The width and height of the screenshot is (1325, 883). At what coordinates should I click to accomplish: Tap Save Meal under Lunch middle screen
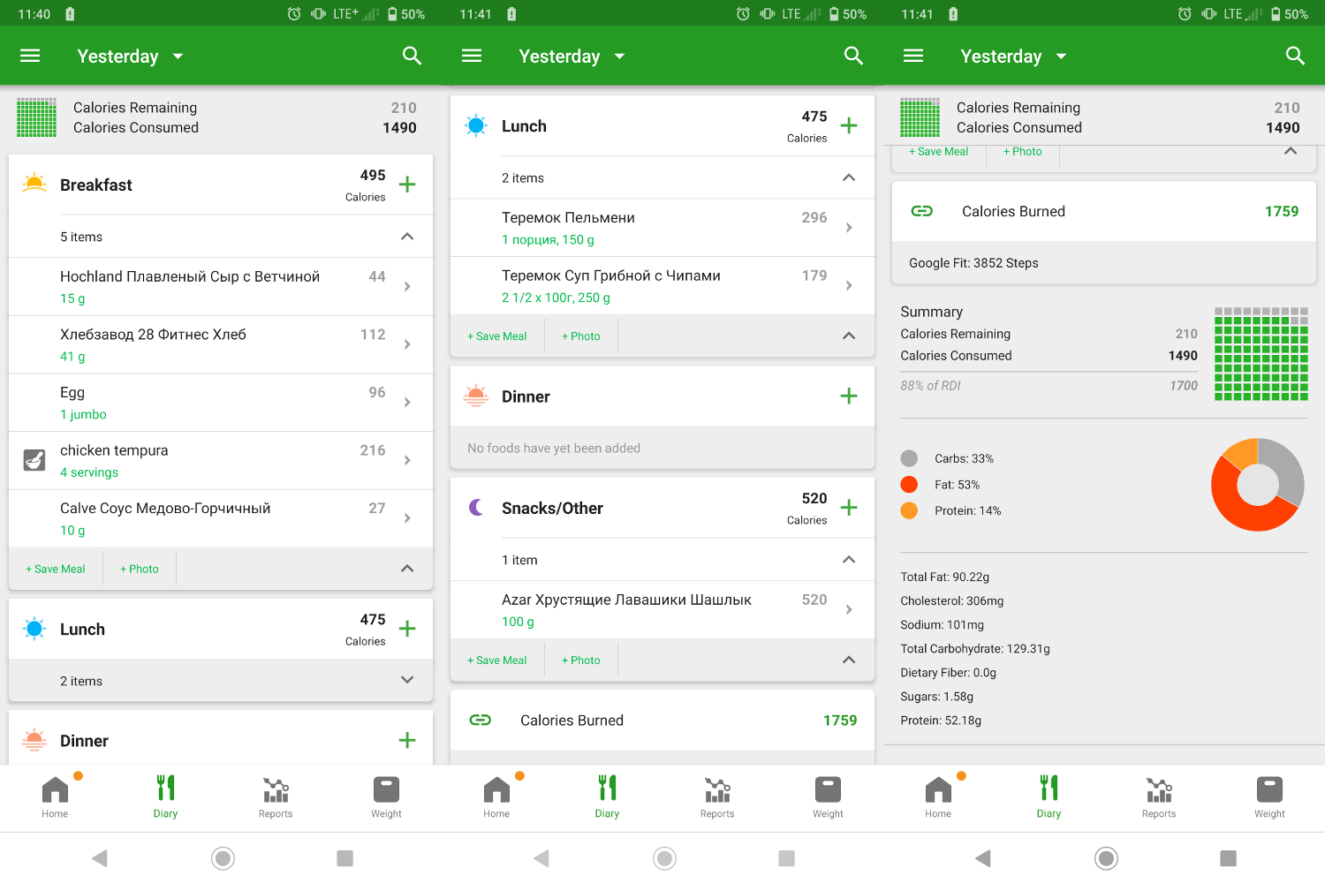tap(497, 336)
